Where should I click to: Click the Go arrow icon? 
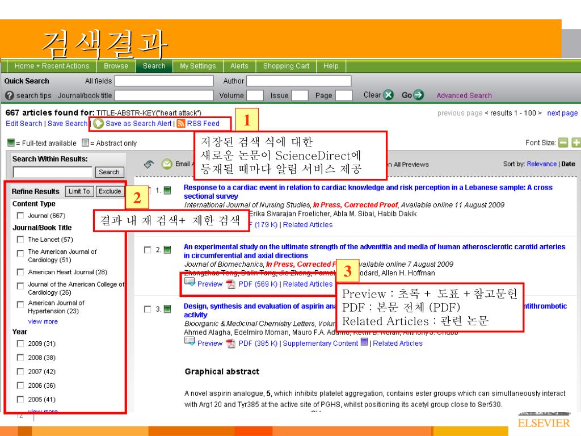tap(418, 95)
